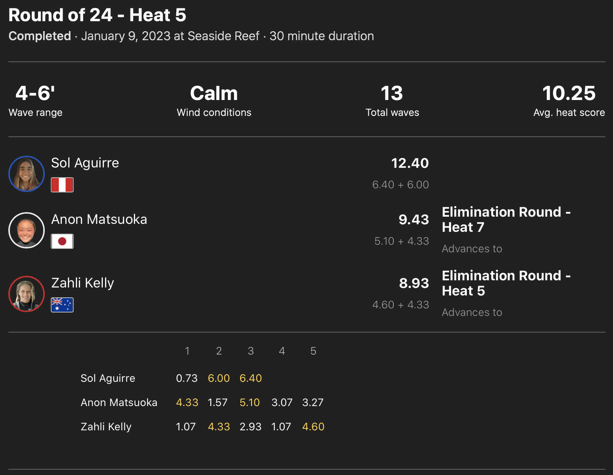The height and width of the screenshot is (475, 613).
Task: Select Zahli Kelly's name in the results list
Action: pos(83,283)
